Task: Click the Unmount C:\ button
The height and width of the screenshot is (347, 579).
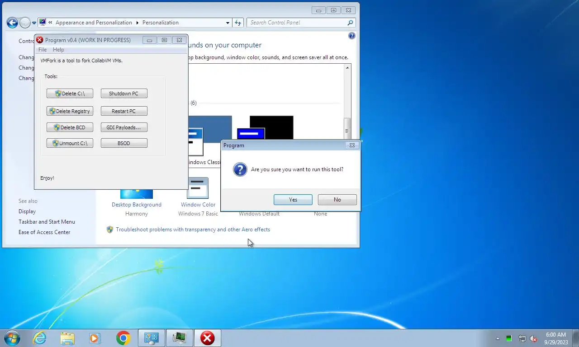Action: [x=70, y=143]
